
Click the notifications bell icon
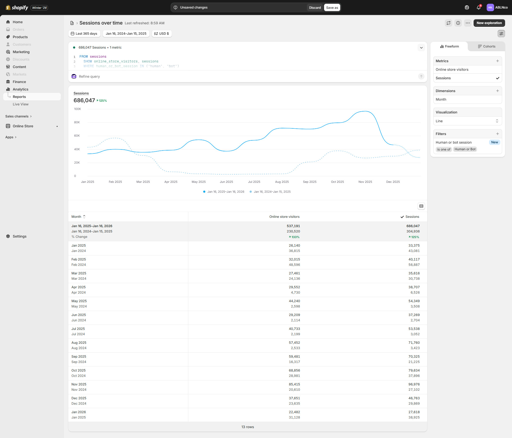pyautogui.click(x=479, y=7)
